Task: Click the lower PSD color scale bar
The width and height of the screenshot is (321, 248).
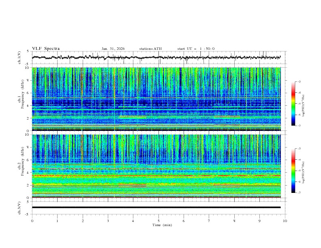Action: tap(293, 171)
